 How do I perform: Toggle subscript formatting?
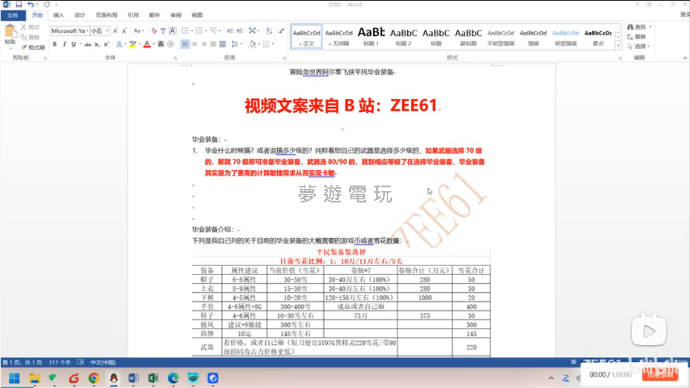[97, 44]
